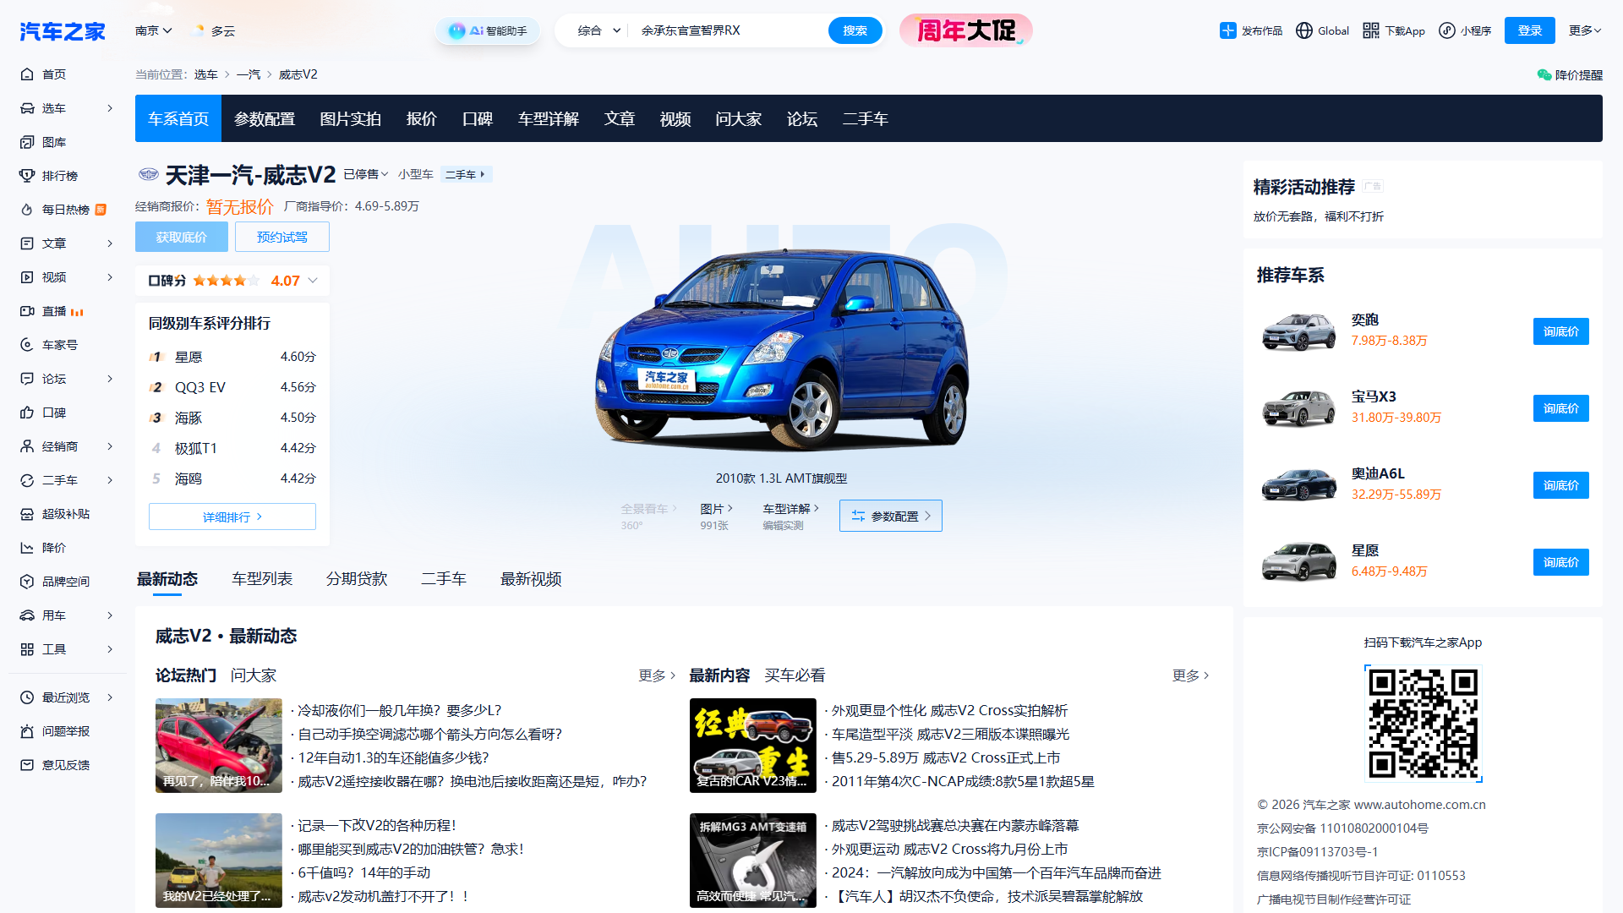
Task: Click the 口碑 thumbs-up icon in sidebar
Action: click(x=27, y=413)
